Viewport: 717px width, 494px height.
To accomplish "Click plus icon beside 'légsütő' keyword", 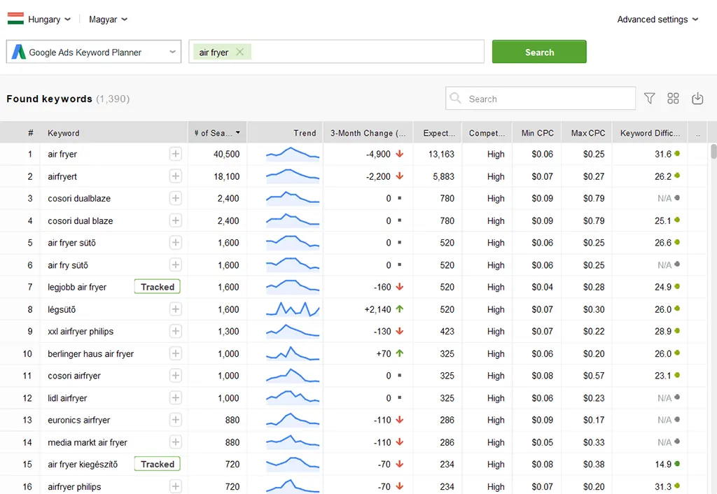I will pyautogui.click(x=175, y=309).
